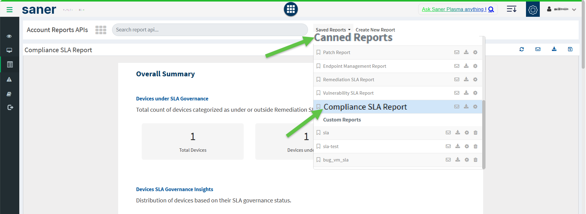Click the Search report api field

tap(210, 30)
